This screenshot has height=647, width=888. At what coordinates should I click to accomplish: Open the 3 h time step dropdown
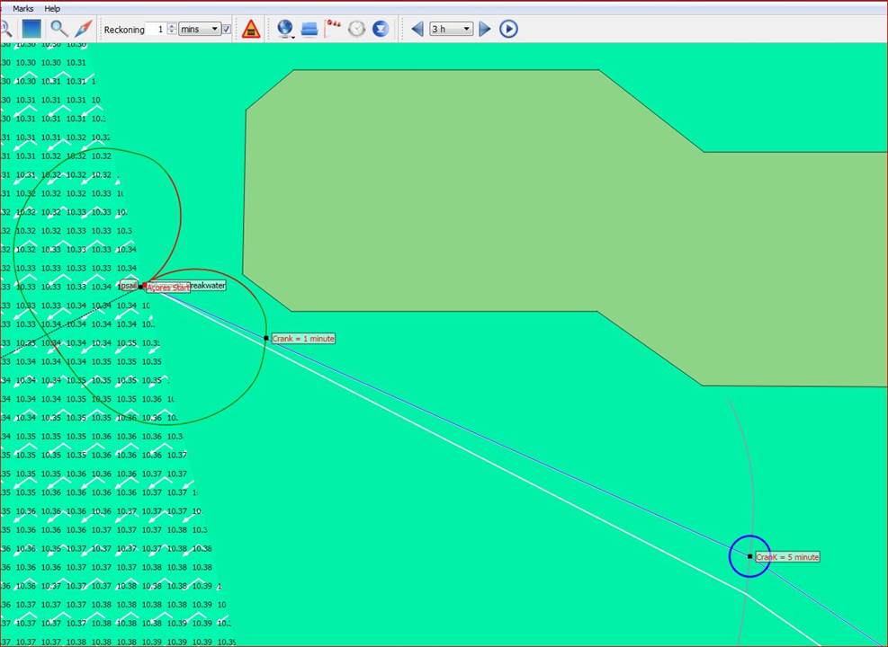click(451, 29)
